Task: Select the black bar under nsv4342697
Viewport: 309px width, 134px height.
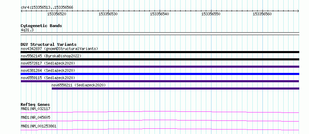Action: (x=160, y=52)
